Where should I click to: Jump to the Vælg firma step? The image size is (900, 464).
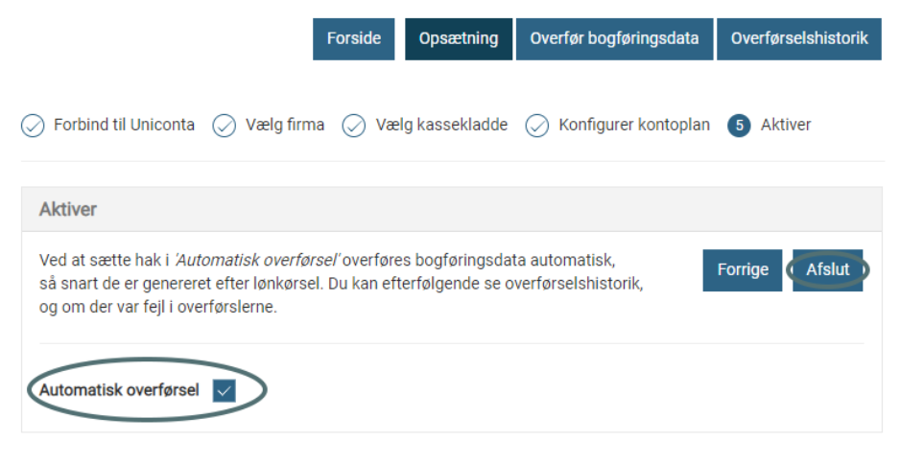click(285, 126)
